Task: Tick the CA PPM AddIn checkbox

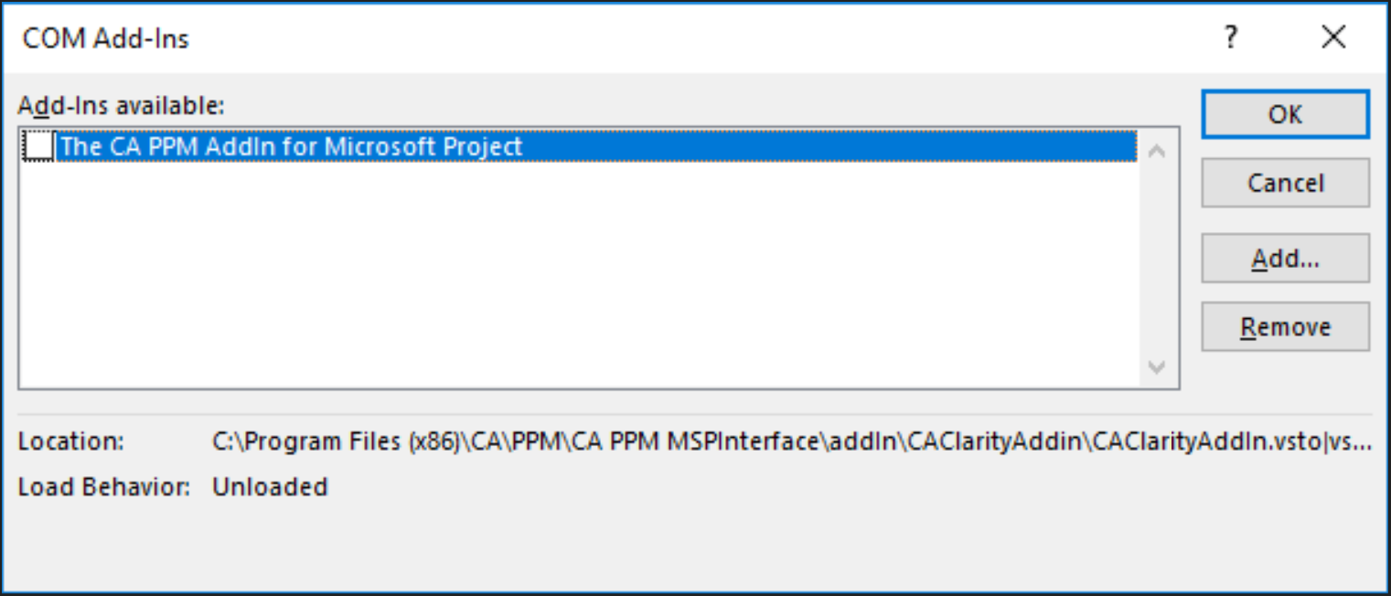Action: pyautogui.click(x=39, y=147)
